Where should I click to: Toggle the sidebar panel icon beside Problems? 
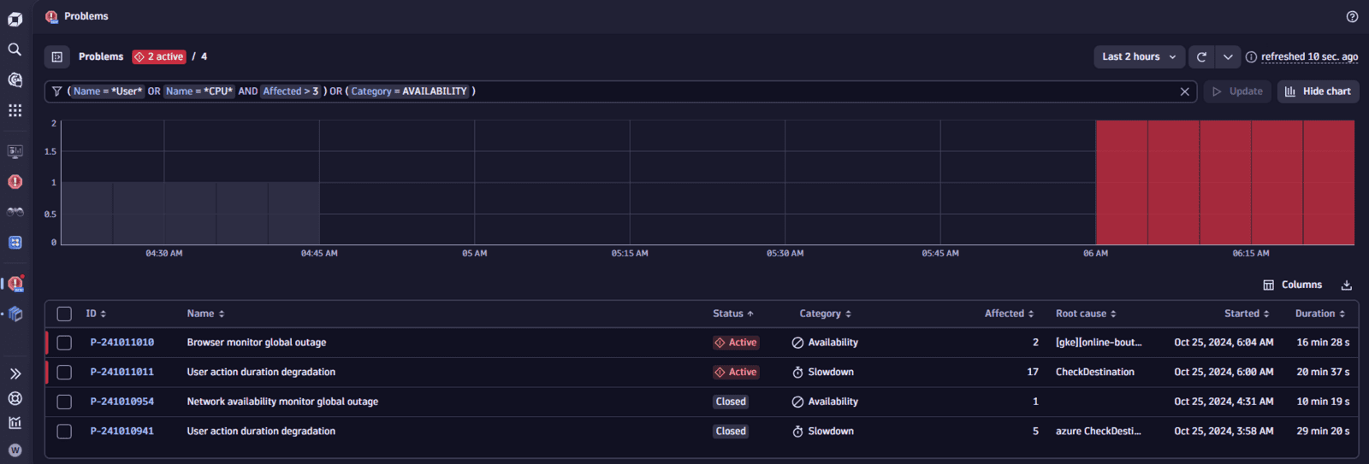coord(57,56)
